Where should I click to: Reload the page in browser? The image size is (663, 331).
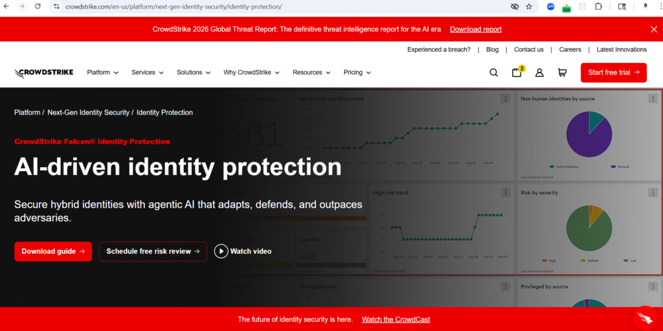pyautogui.click(x=38, y=6)
